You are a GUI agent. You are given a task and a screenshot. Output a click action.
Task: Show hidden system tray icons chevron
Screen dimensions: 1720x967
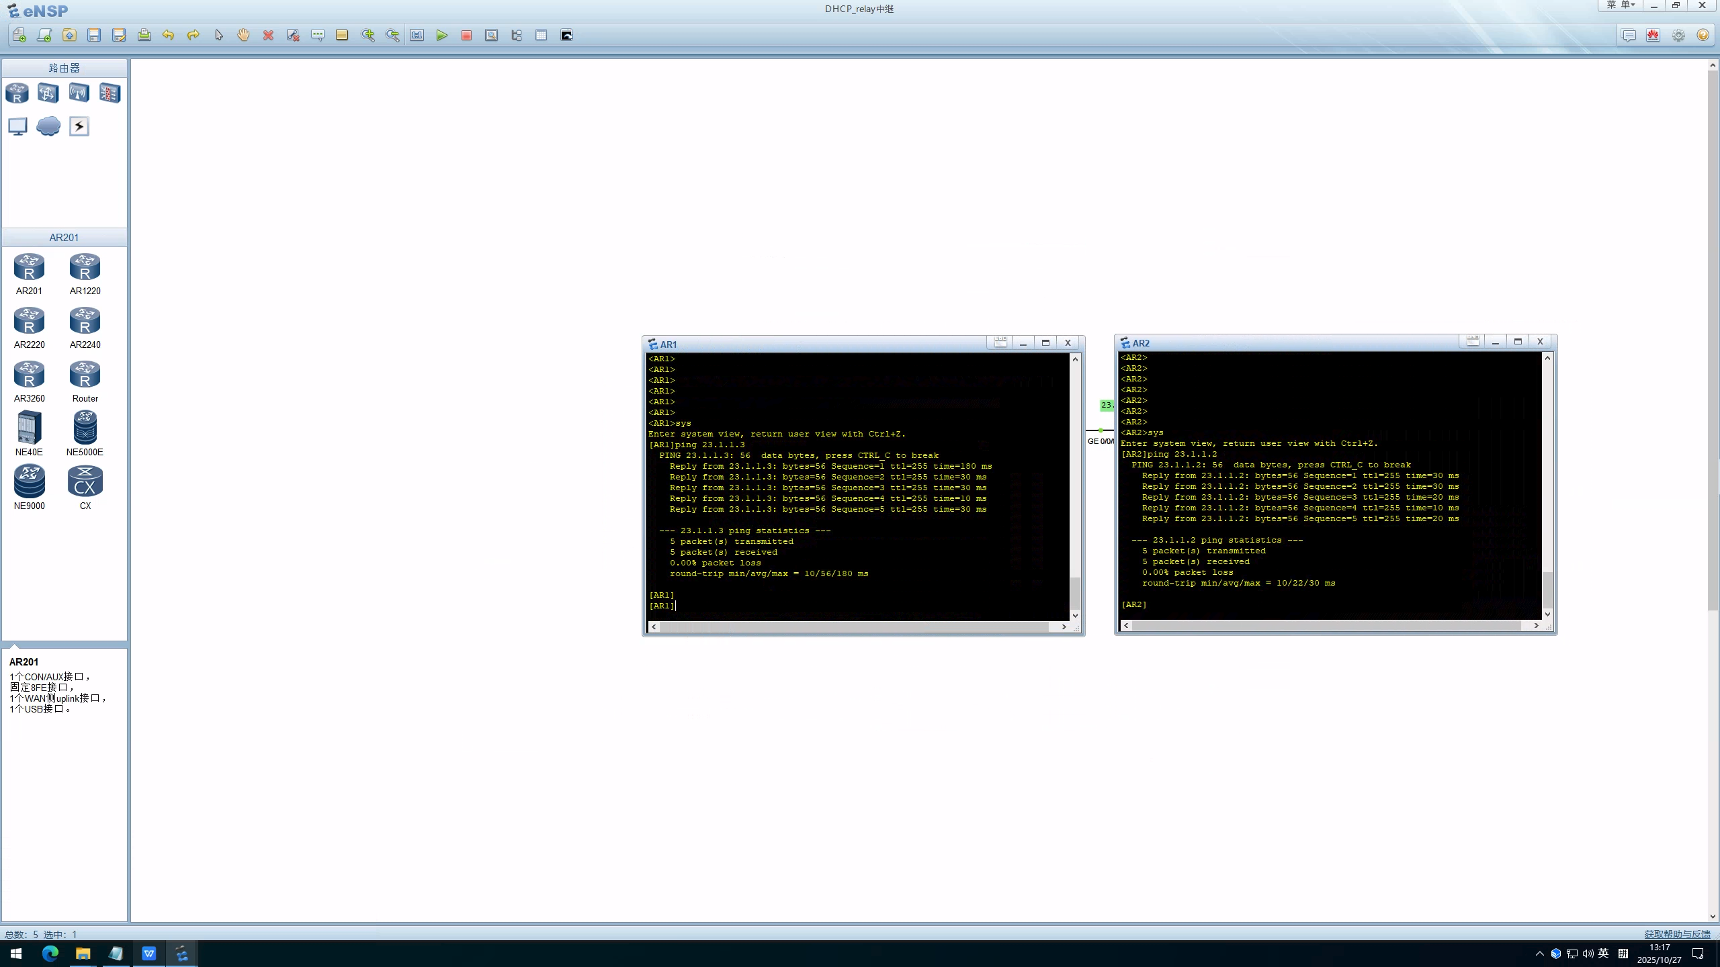click(x=1539, y=954)
